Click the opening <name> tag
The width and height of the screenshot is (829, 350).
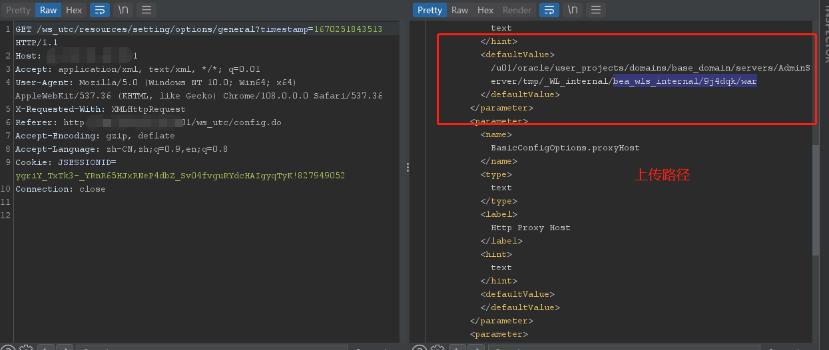(x=496, y=134)
